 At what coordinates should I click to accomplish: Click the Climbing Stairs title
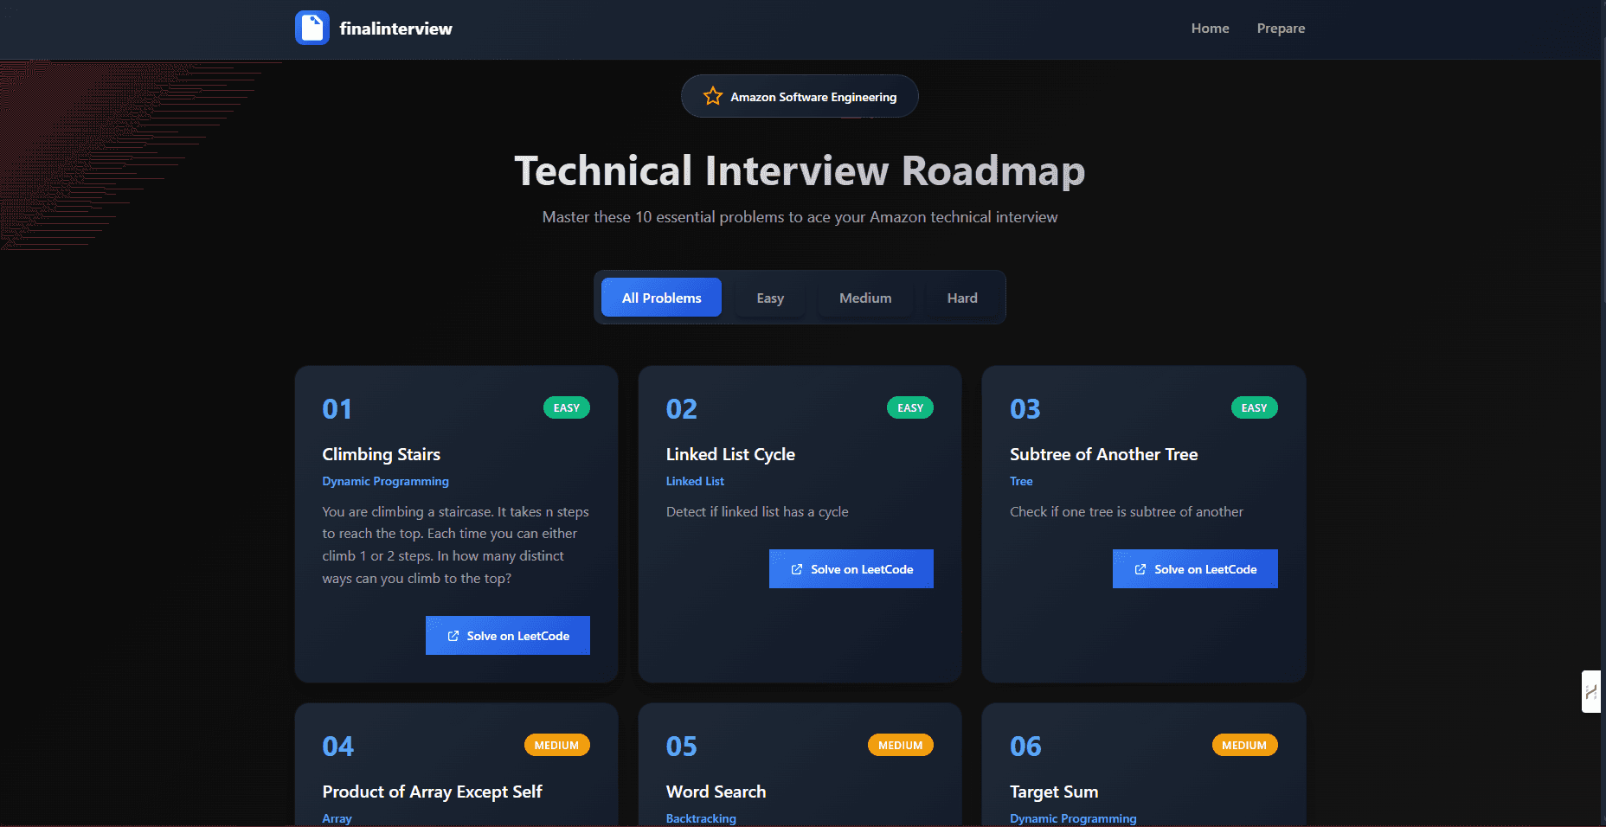click(x=381, y=454)
